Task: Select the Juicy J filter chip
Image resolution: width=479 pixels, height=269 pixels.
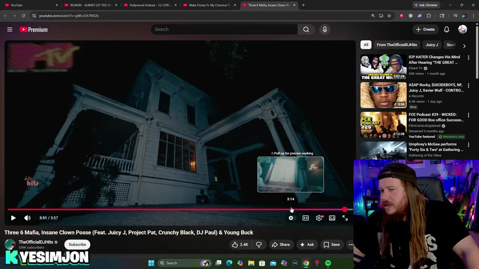Action: pyautogui.click(x=432, y=45)
